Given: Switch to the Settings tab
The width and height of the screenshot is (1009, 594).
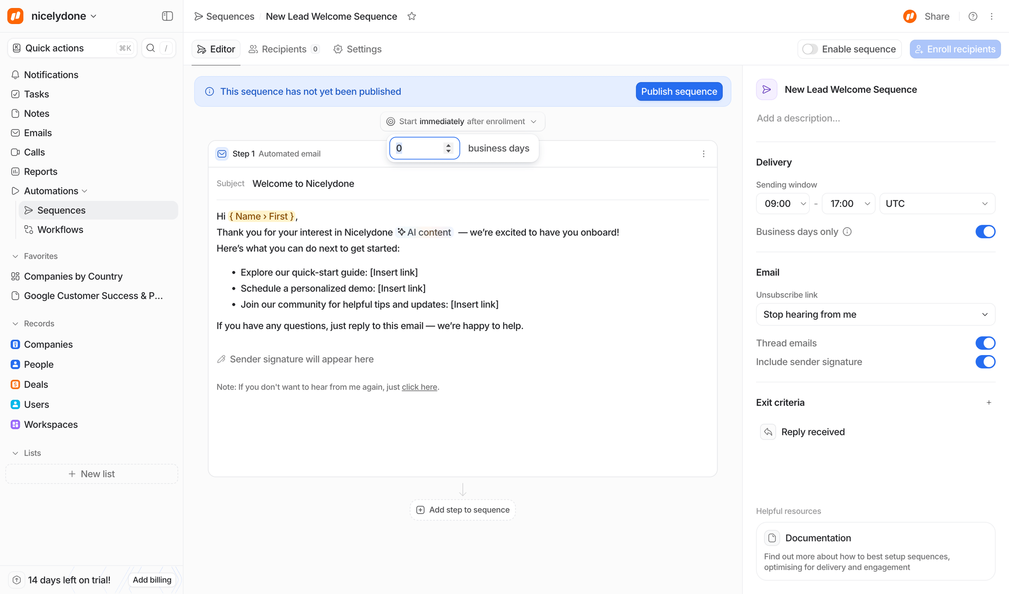Looking at the screenshot, I should [x=358, y=49].
